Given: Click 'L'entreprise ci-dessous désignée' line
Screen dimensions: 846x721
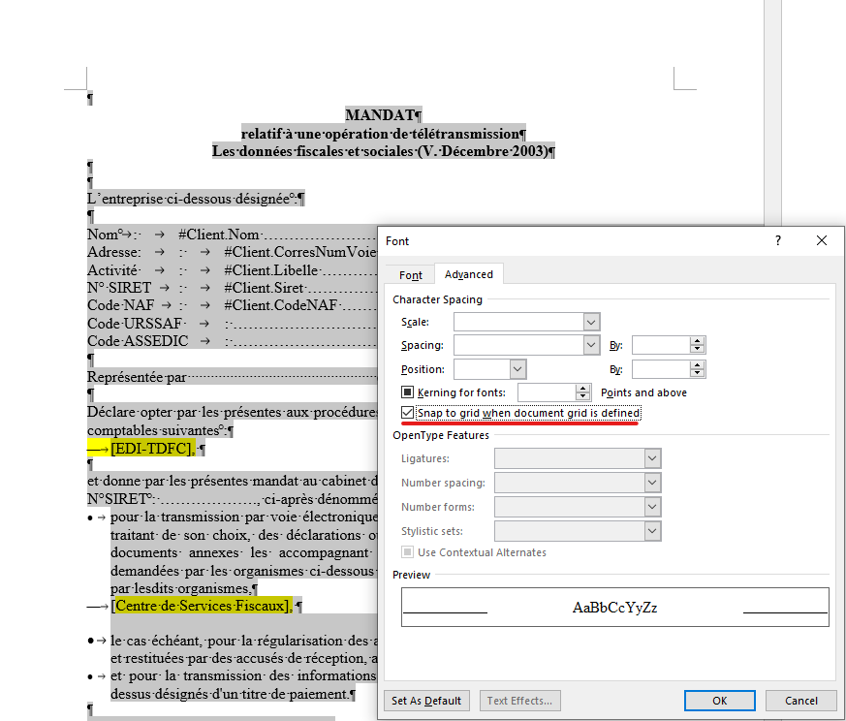Looking at the screenshot, I should [192, 199].
